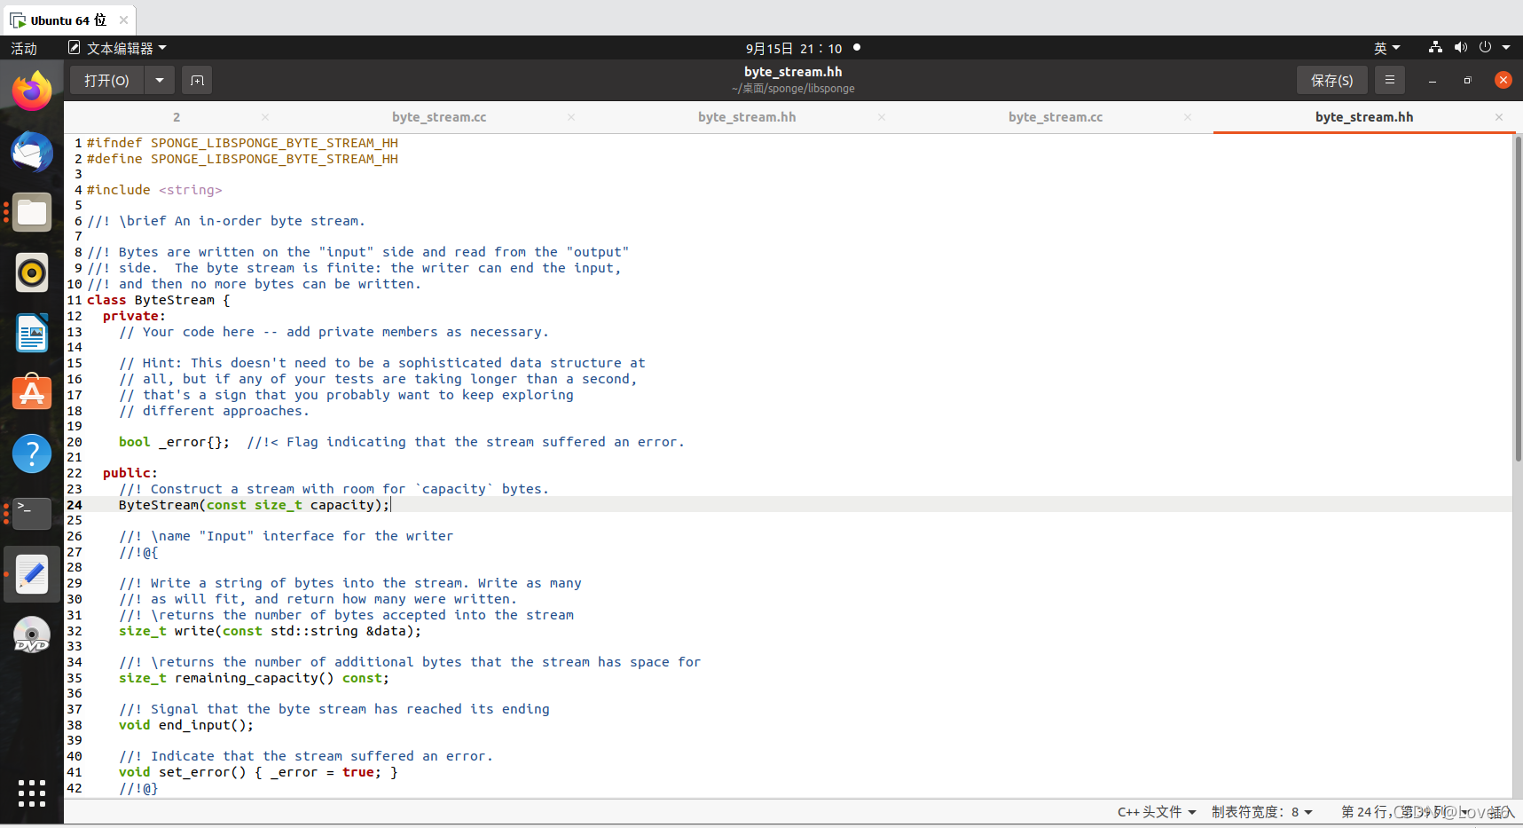
Task: Close the Ubuntu 64 VM tab
Action: click(x=123, y=20)
